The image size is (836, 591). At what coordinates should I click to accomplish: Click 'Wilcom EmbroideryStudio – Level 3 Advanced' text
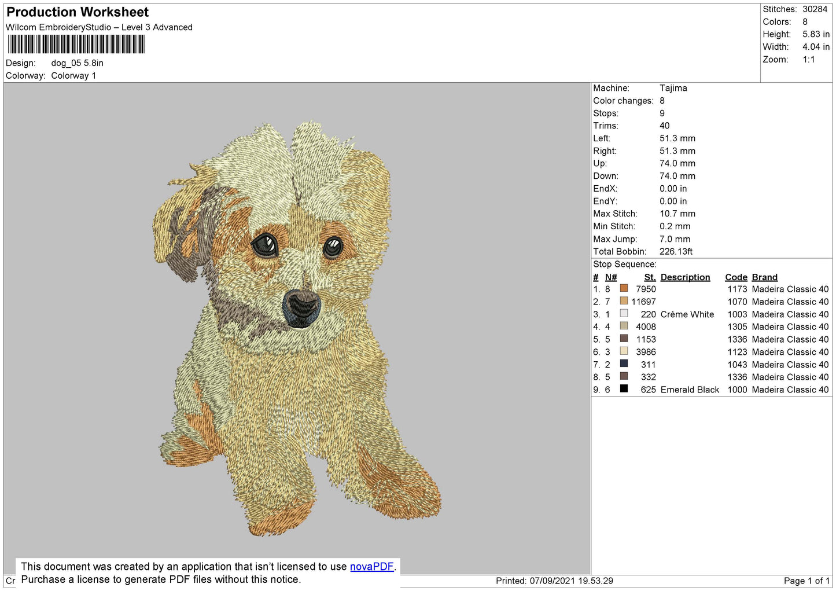(99, 27)
